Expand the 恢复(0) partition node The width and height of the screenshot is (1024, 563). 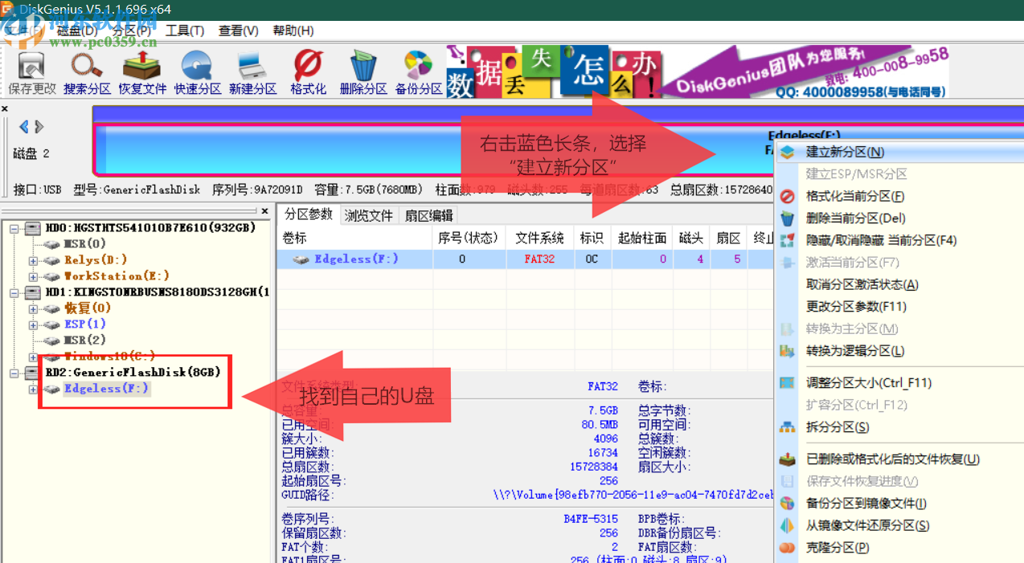tap(33, 308)
